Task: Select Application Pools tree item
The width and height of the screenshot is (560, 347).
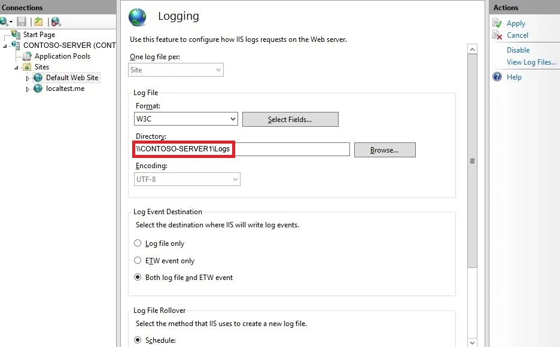Action: point(62,56)
